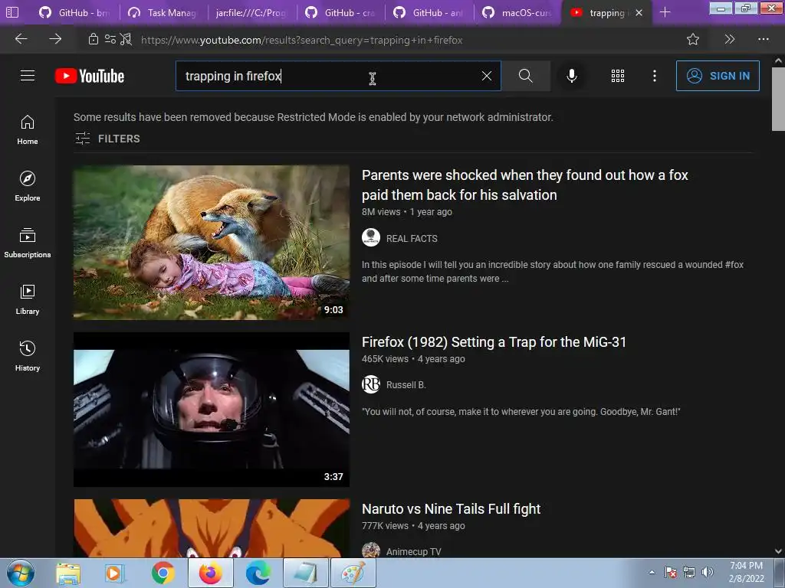Viewport: 785px width, 588px height.
Task: Open Home in the YouTube sidebar
Action: click(28, 129)
